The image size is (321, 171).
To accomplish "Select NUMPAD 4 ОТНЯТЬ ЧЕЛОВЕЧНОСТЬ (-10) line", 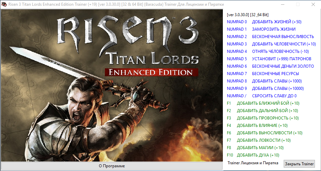I will coord(268,51).
